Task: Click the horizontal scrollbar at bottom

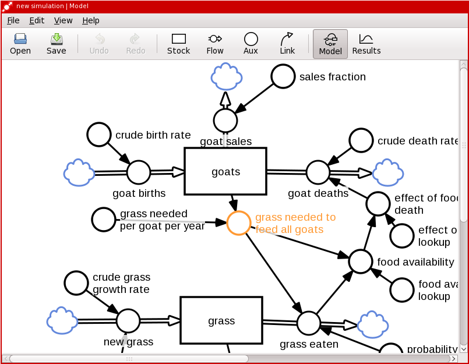Action: (128, 359)
